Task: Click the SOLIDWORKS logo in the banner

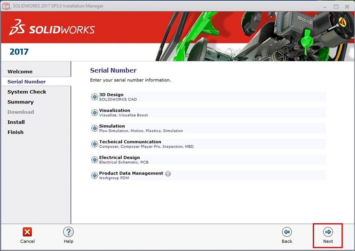Action: (52, 30)
